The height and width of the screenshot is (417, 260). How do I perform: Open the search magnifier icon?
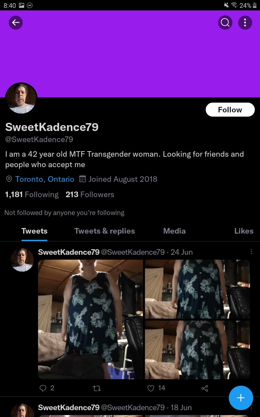tap(225, 22)
